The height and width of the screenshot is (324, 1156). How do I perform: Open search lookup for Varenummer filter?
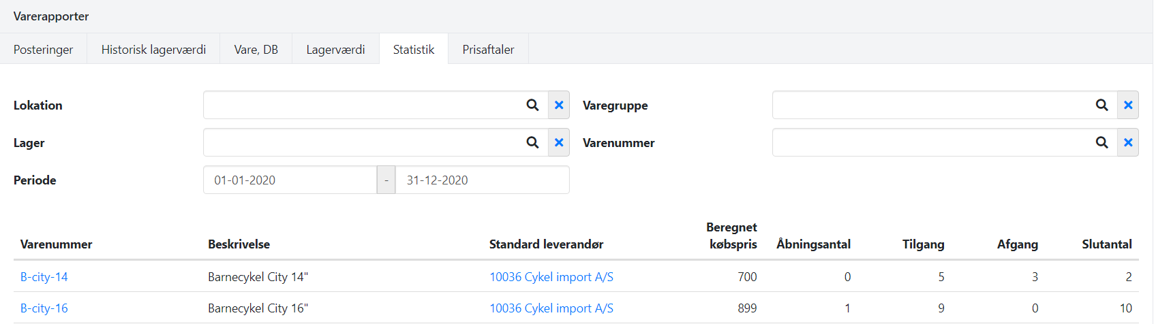(x=1101, y=142)
